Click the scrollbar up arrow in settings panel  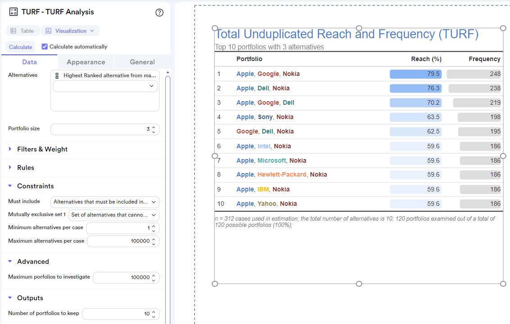168,72
